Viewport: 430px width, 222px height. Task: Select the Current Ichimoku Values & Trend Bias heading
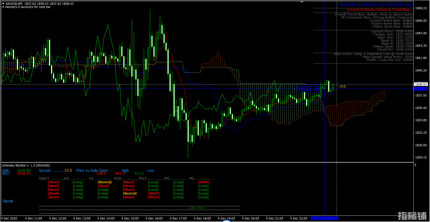[380, 10]
